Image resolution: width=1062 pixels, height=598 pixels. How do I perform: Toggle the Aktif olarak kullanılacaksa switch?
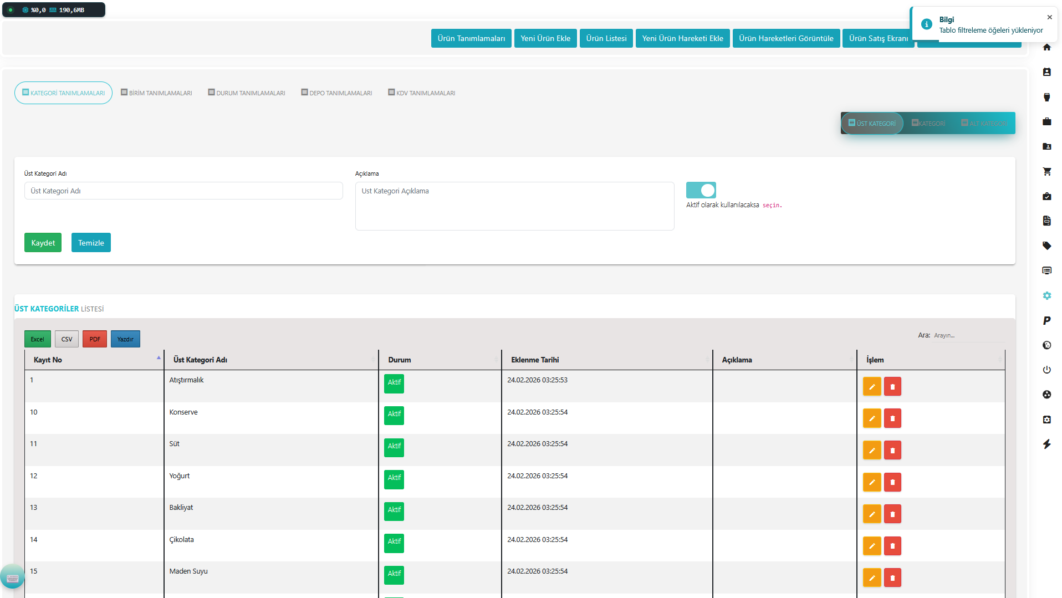coord(701,191)
